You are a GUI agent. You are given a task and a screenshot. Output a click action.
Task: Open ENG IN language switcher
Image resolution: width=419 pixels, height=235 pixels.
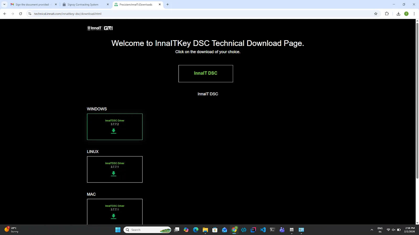(380, 230)
